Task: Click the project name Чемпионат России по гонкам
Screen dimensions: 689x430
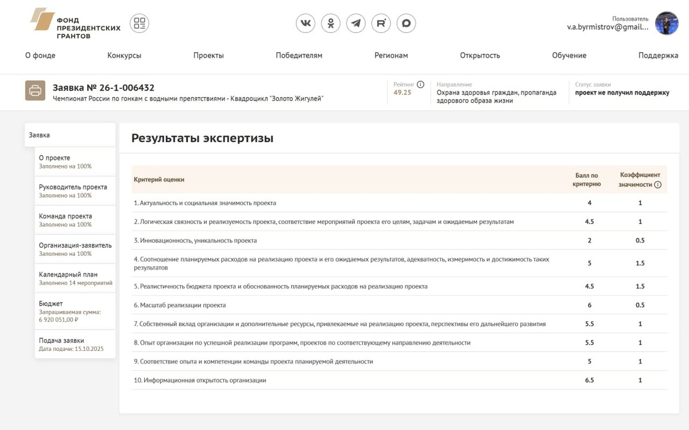Action: [x=188, y=99]
